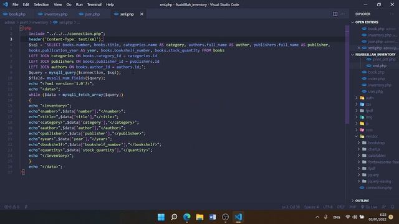Click the inventory breadcrumb folder

point(40,22)
